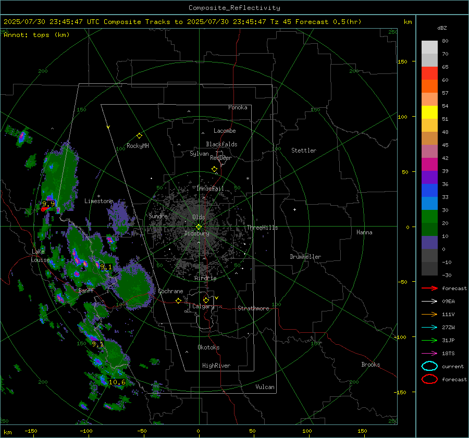Screen dimensions: 469x438
Task: Click the Sundre city label
Action: click(158, 216)
